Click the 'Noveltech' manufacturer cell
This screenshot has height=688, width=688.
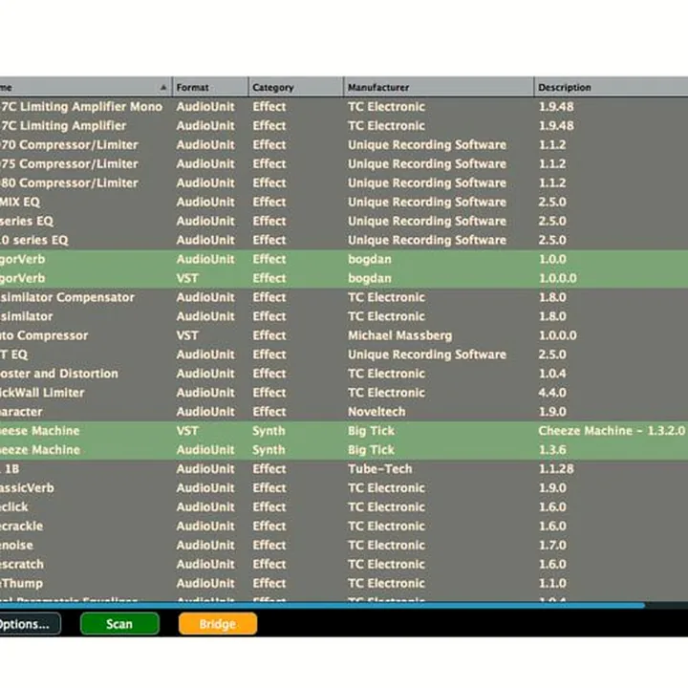coord(376,412)
